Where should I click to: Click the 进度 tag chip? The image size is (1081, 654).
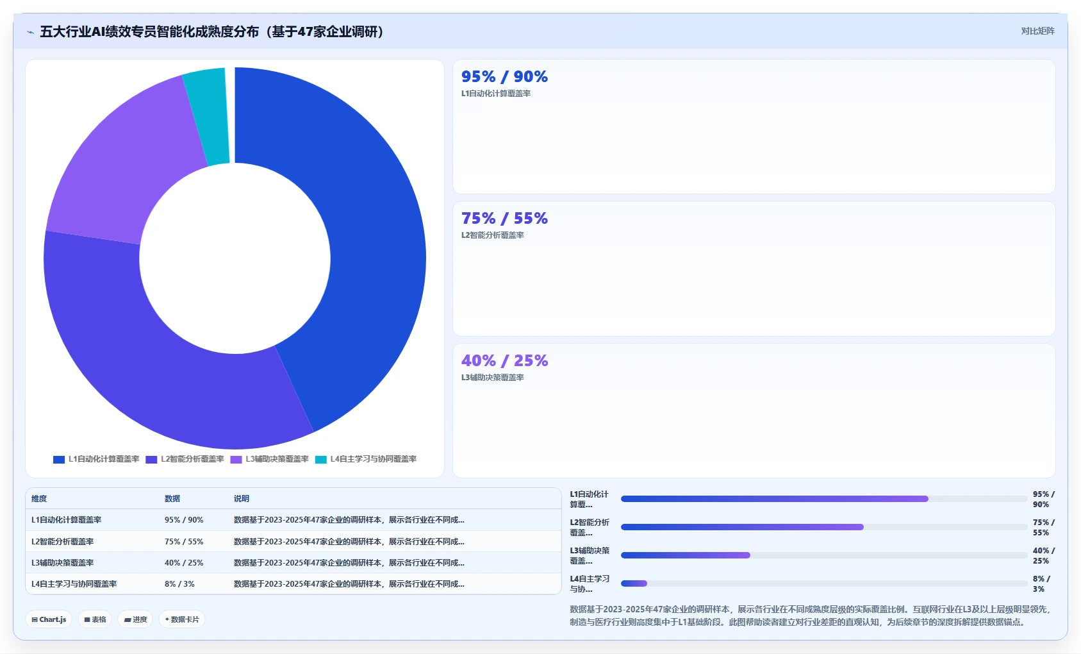pos(135,619)
